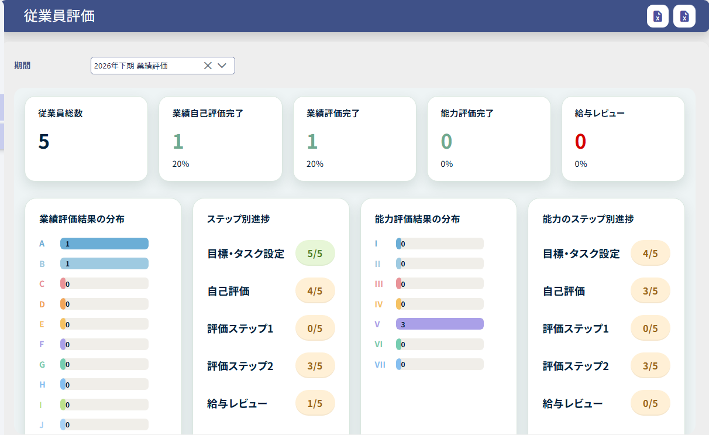Viewport: 709px width, 435px height.
Task: Click 3/5 badge for 評価ステップ2 in ステップ別進捗
Action: pos(315,366)
